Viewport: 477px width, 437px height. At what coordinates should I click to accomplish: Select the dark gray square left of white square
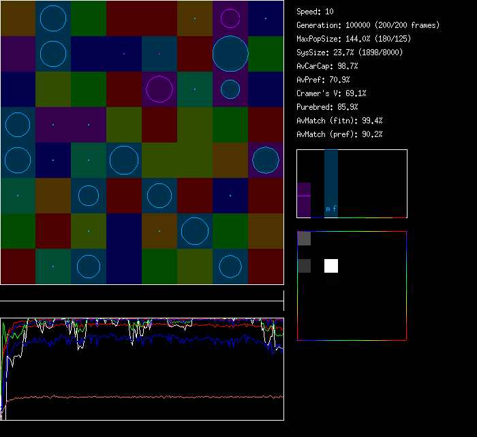click(x=304, y=266)
